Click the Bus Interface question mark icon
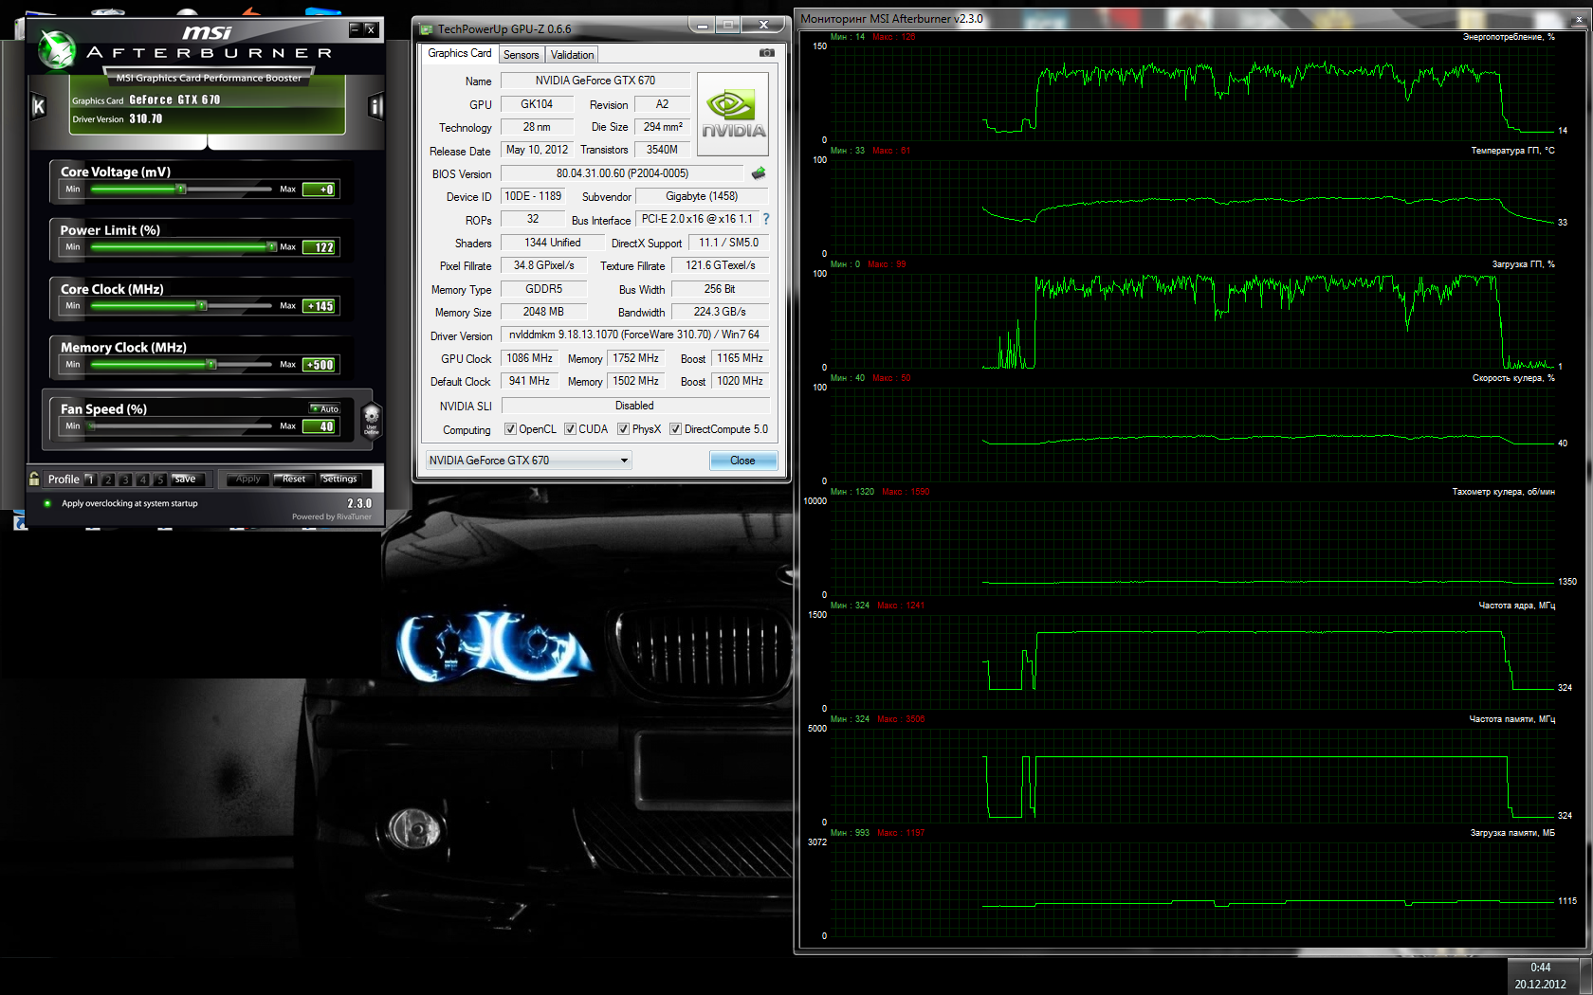 click(766, 219)
